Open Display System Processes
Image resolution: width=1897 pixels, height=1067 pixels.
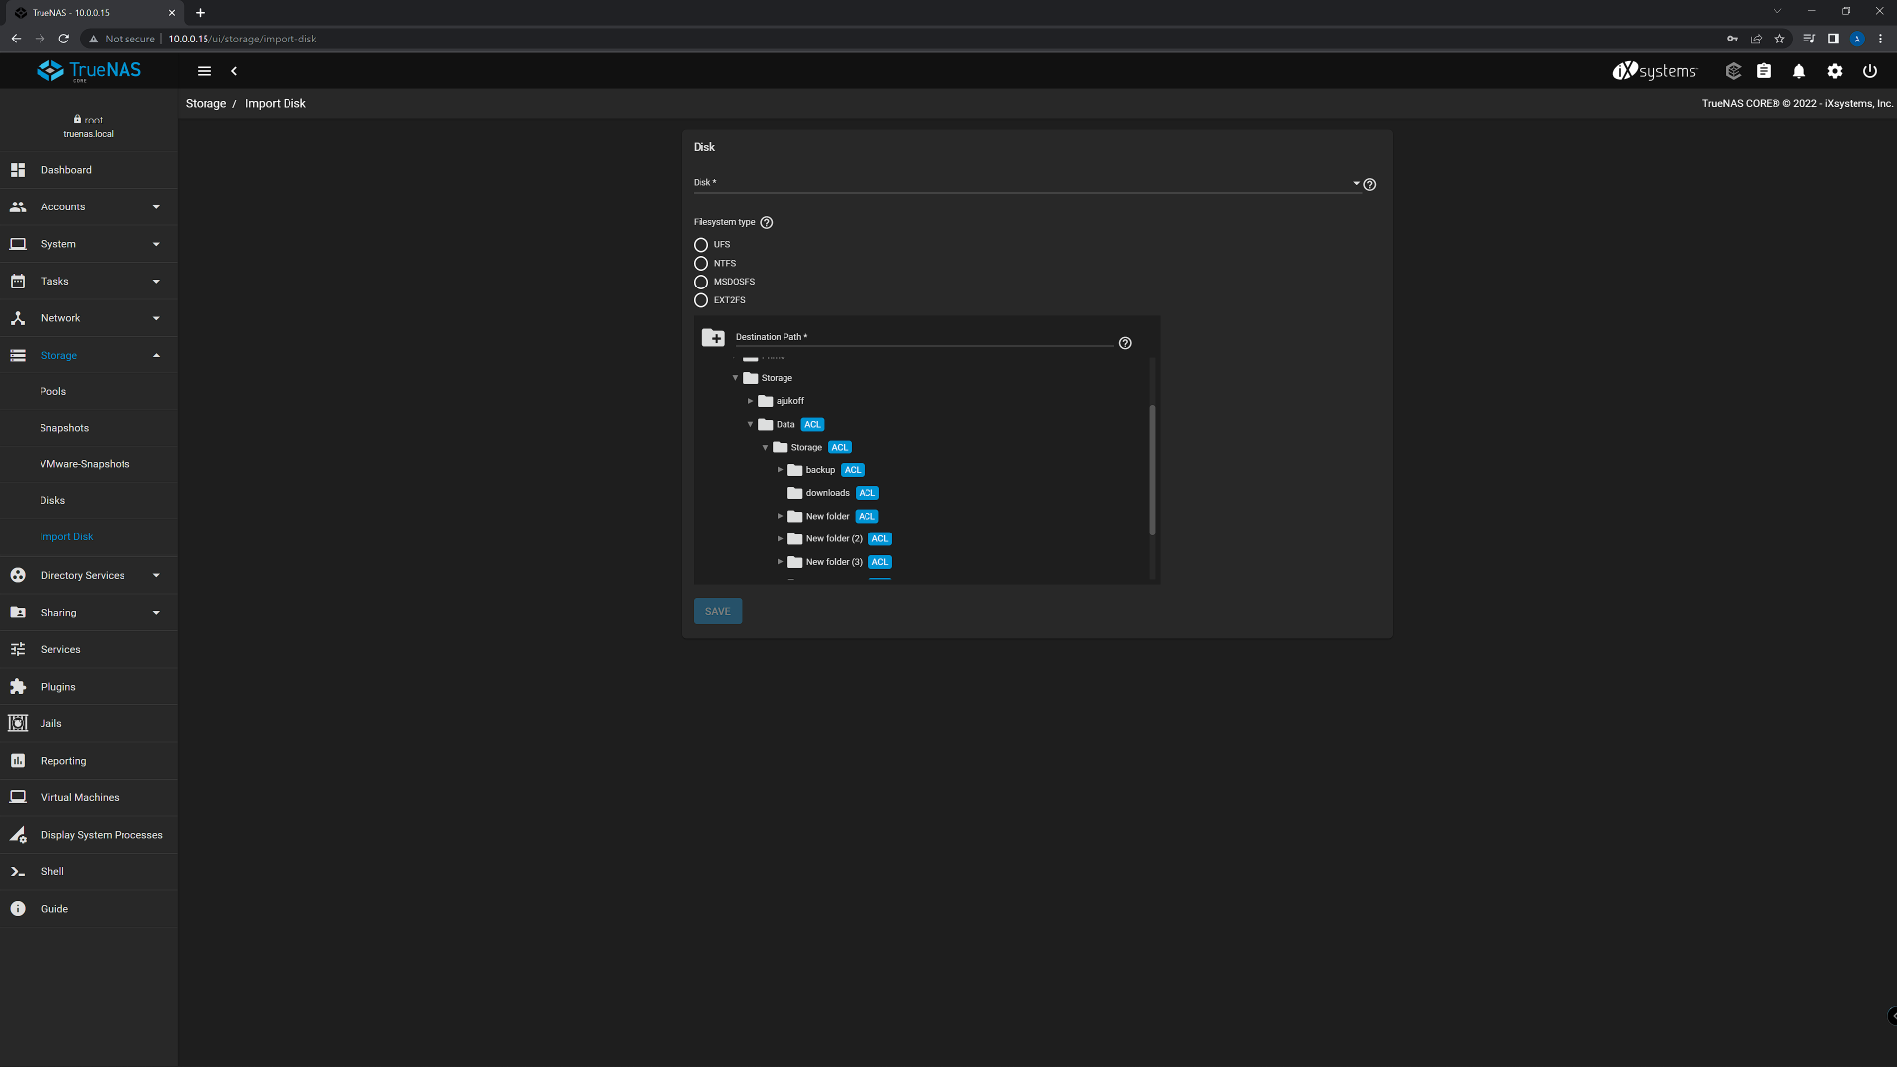coord(89,835)
